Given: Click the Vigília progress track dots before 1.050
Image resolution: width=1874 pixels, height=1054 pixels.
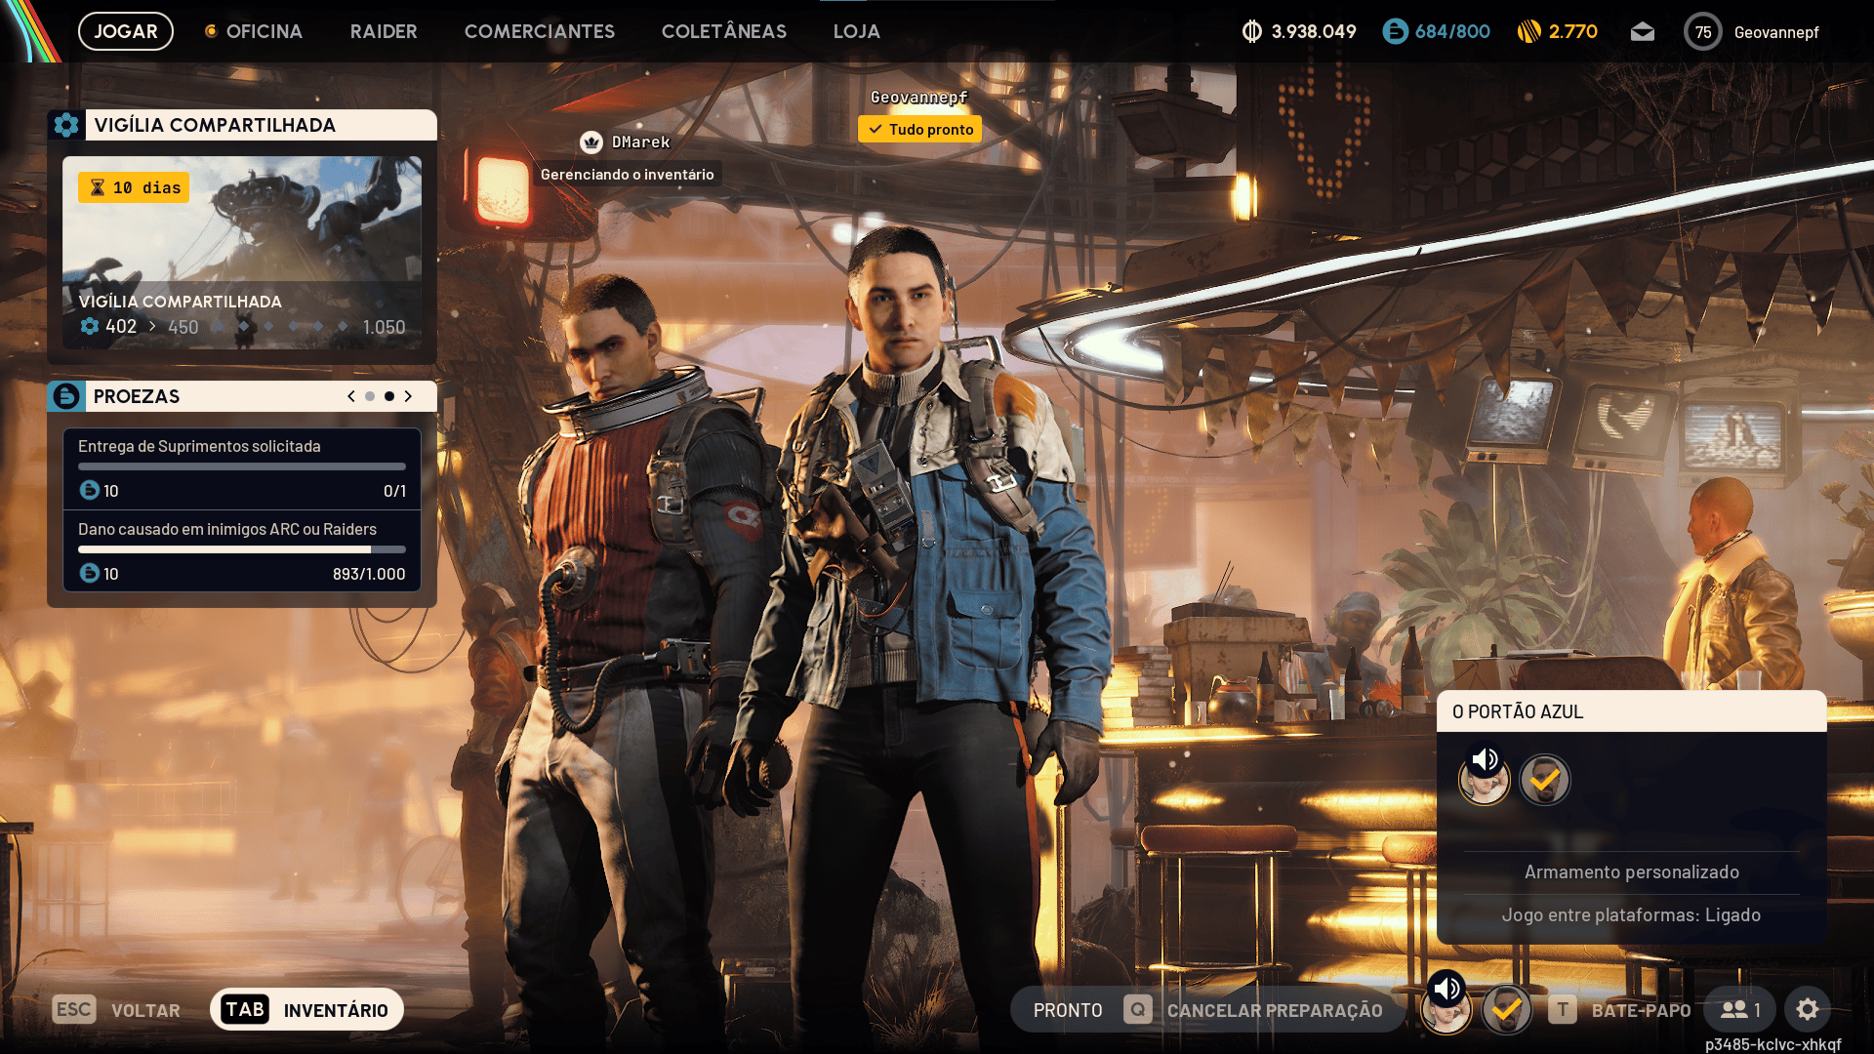Looking at the screenshot, I should (280, 326).
